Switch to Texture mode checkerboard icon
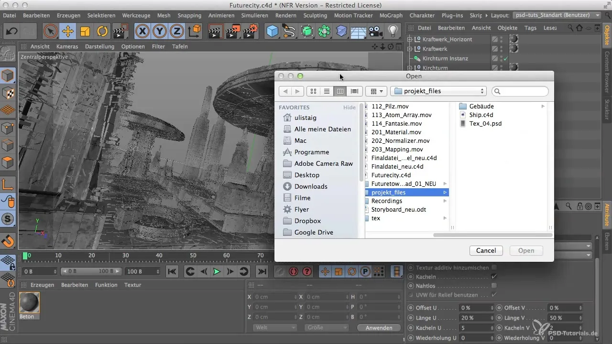This screenshot has width=612, height=344. [8, 93]
